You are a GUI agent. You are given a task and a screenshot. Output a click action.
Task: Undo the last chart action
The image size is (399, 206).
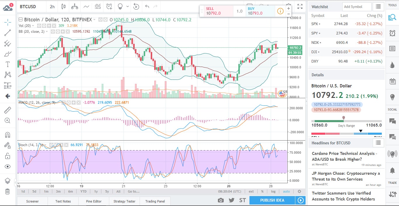147,6
